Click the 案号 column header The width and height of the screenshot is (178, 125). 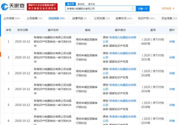(x=153, y=30)
